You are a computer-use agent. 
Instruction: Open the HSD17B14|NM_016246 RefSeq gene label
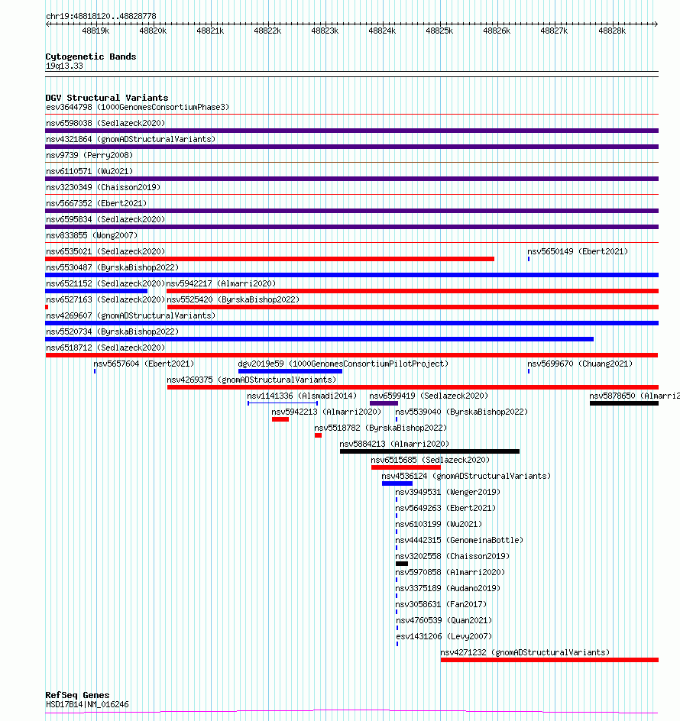click(87, 704)
